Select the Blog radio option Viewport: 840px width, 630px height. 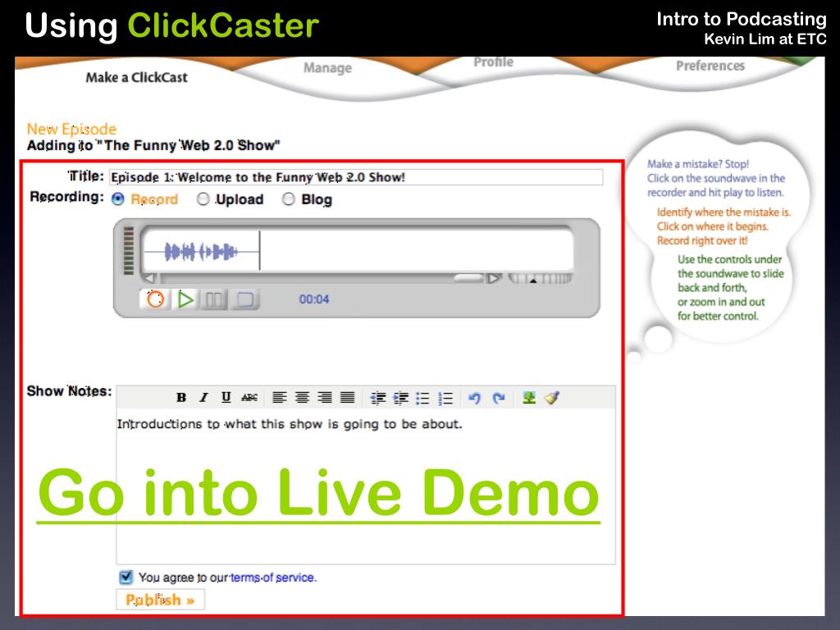tap(289, 199)
